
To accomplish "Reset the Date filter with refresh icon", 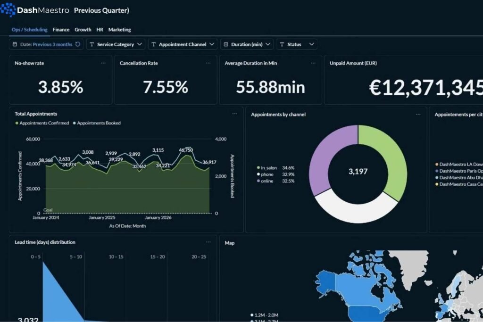I will [x=78, y=44].
